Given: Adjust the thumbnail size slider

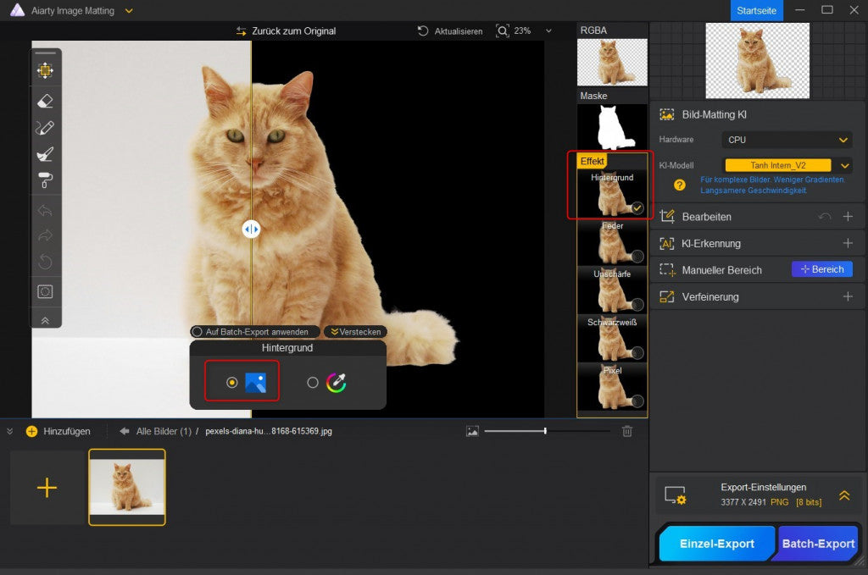Looking at the screenshot, I should point(545,431).
